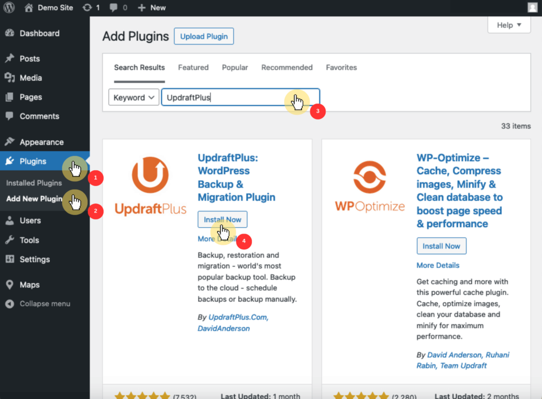The image size is (542, 399).
Task: Open the Dashboard menu label
Action: tap(39, 33)
